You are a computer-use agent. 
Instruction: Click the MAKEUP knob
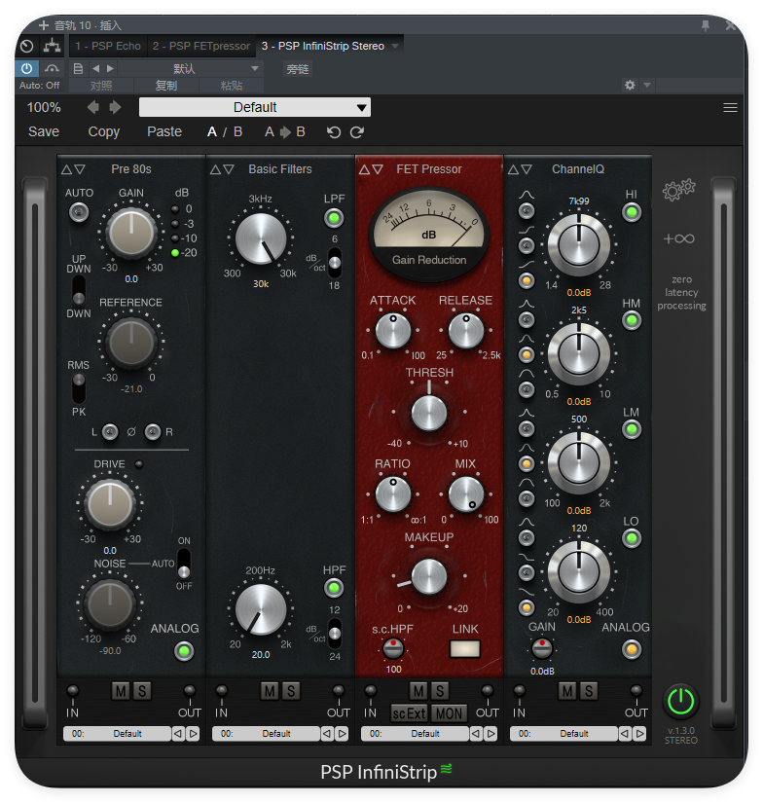(429, 576)
